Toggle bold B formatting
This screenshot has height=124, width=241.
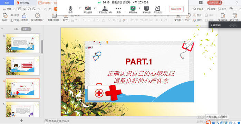[x=84, y=20]
